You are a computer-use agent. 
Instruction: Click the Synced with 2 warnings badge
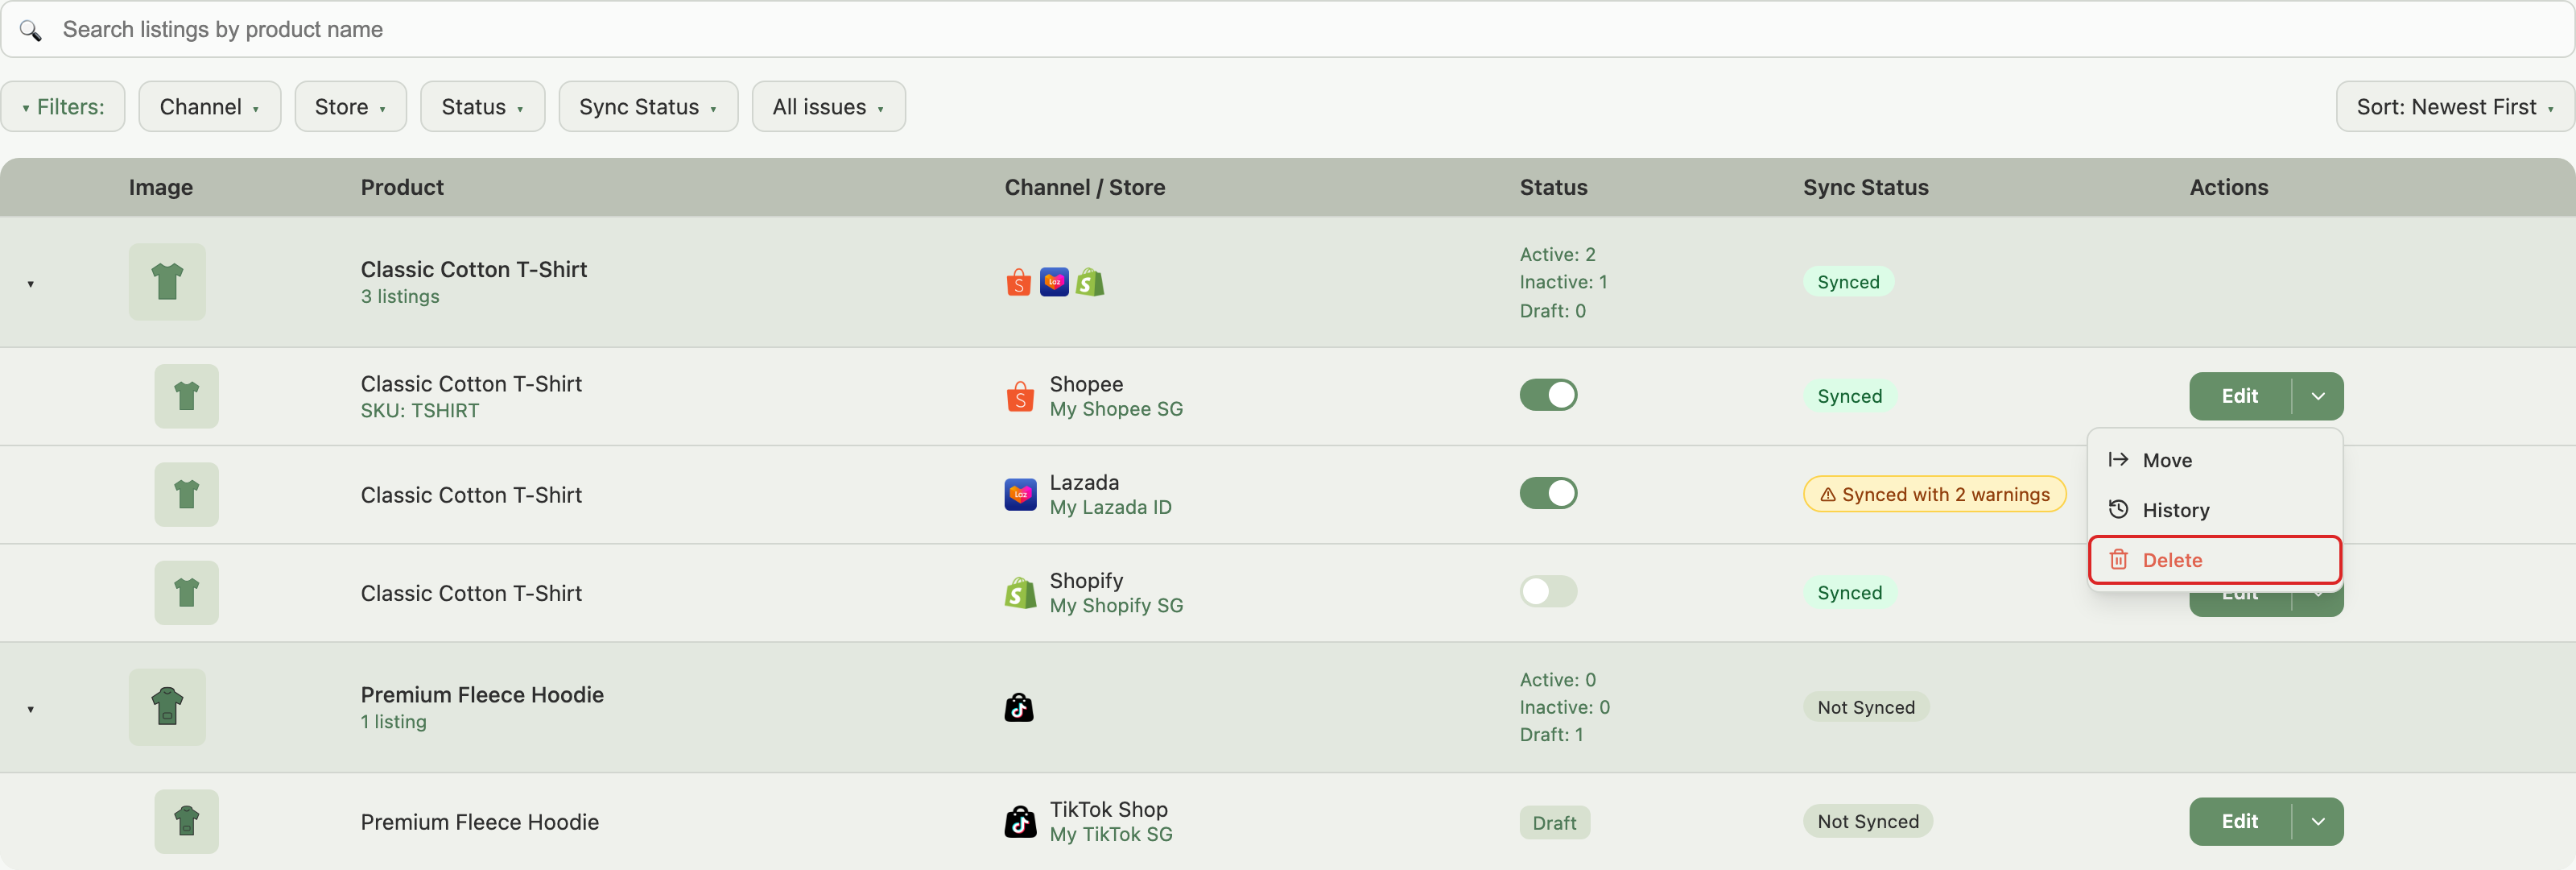point(1935,495)
